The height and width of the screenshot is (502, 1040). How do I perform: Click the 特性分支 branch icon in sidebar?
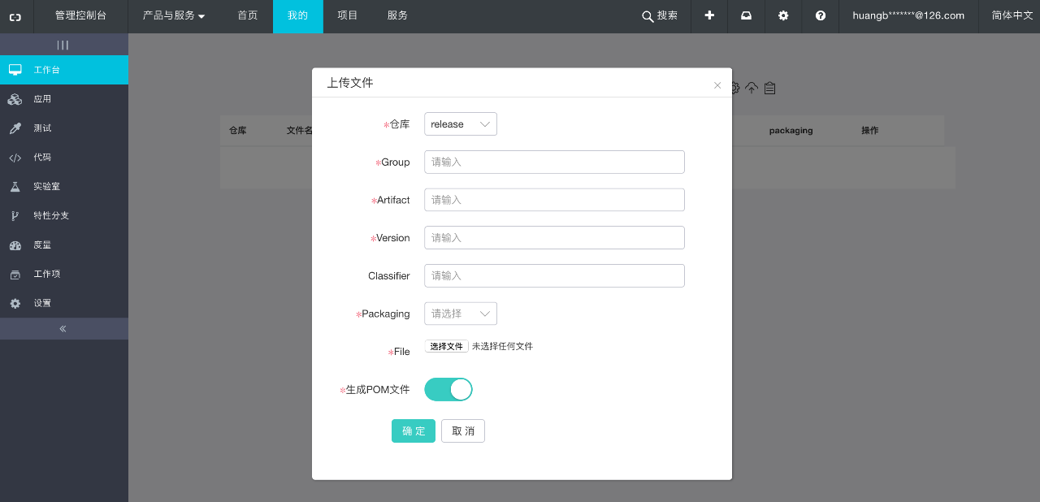click(x=15, y=216)
